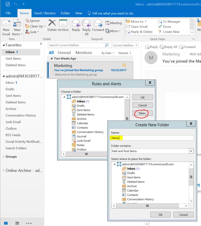Click Forward in the reading pane
201x226 pixels.
187,47
